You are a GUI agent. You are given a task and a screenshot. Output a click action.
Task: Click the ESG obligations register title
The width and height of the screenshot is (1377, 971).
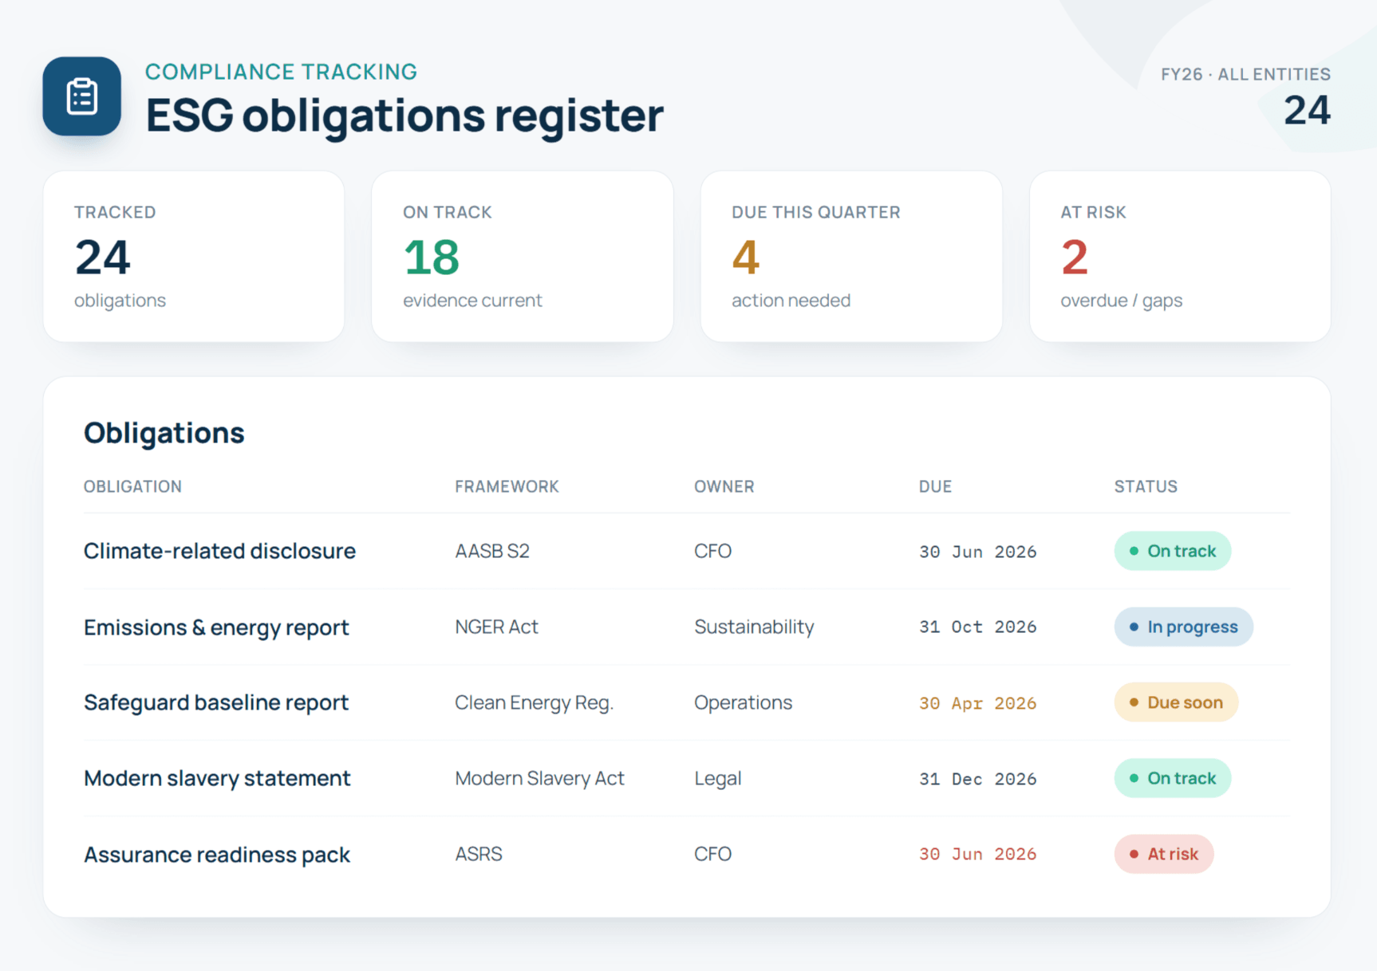coord(404,116)
